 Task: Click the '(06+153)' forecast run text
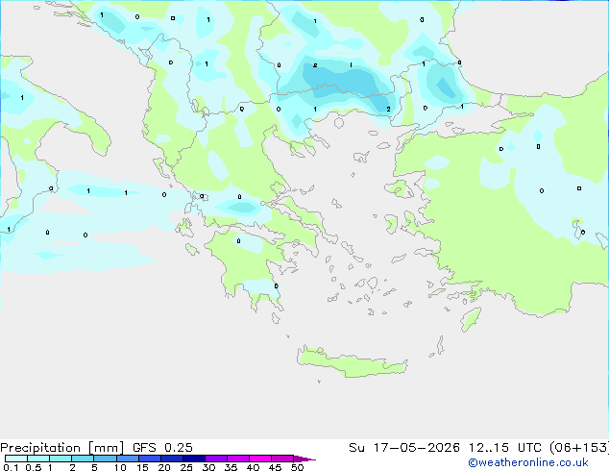tap(579, 448)
